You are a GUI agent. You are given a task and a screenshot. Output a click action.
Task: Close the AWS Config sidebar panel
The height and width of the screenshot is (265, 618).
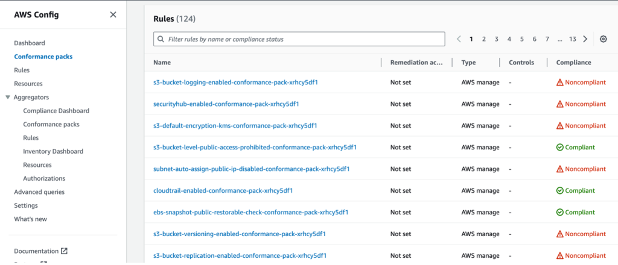coord(113,15)
